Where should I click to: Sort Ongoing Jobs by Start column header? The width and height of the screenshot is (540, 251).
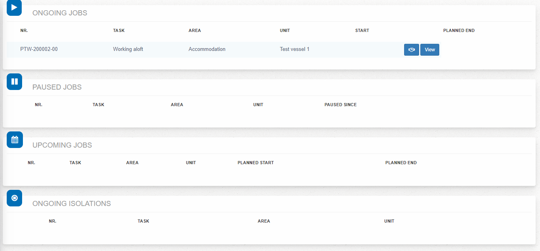coord(362,31)
